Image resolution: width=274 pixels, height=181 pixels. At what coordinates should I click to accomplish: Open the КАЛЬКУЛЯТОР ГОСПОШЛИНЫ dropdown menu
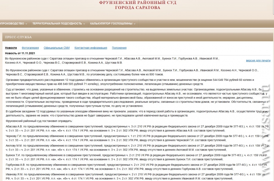click(113, 24)
